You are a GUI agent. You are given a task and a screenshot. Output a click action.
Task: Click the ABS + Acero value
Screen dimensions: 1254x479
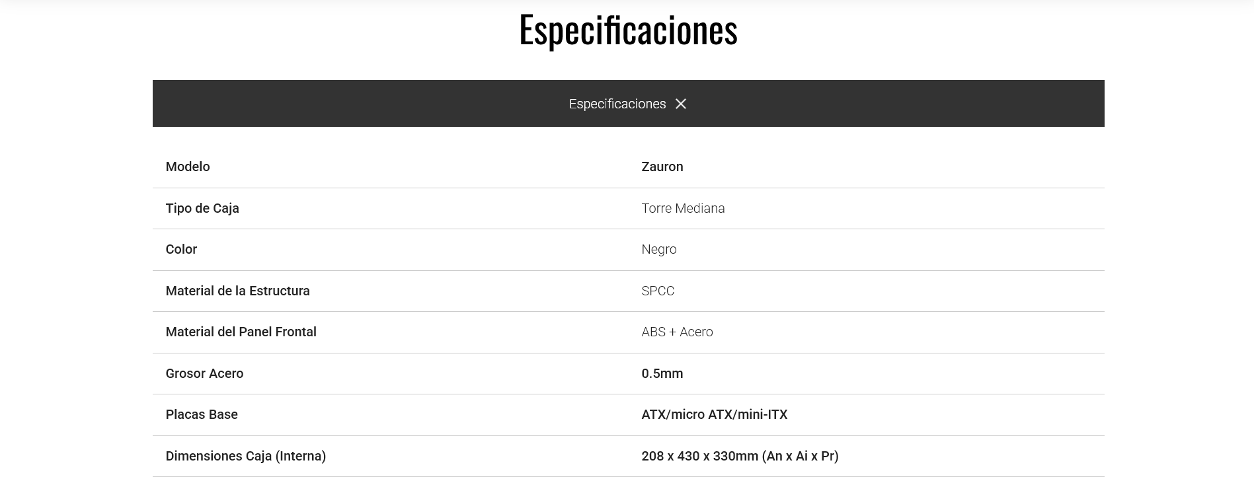677,332
